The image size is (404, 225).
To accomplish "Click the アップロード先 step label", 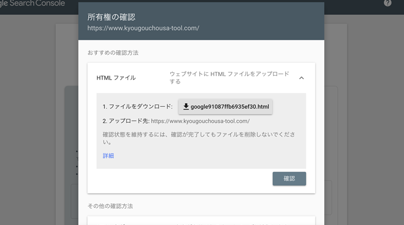I will click(126, 121).
